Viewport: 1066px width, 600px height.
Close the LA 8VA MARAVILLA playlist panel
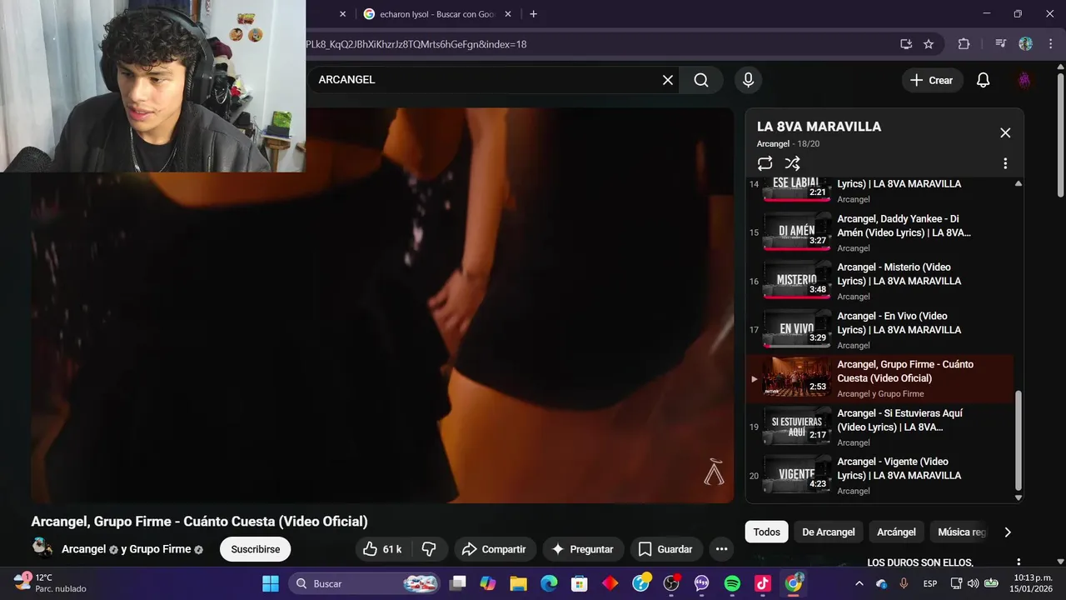tap(1005, 132)
